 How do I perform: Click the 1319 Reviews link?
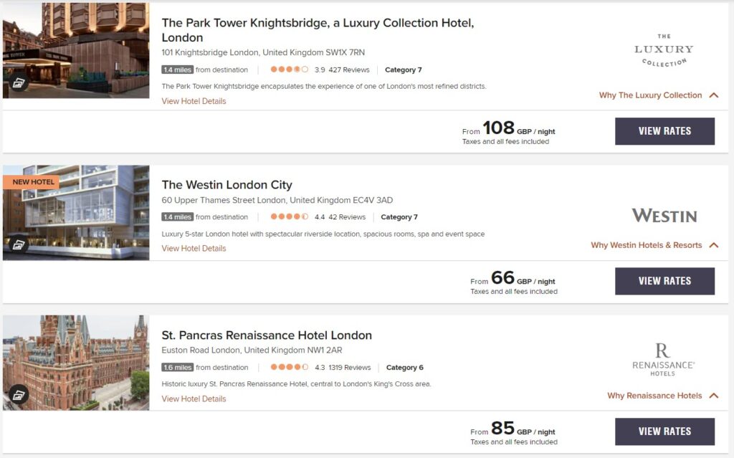click(x=349, y=368)
